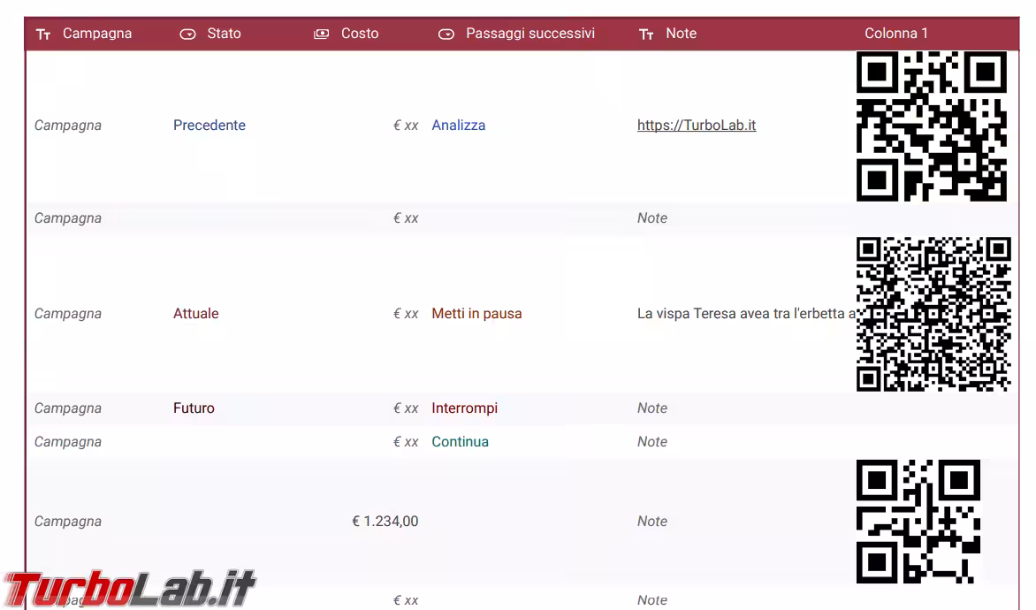Select the Note column header
The width and height of the screenshot is (1036, 610).
point(681,34)
